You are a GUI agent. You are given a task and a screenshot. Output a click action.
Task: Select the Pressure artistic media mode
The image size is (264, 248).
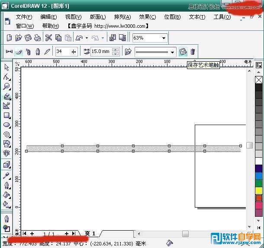(47, 52)
